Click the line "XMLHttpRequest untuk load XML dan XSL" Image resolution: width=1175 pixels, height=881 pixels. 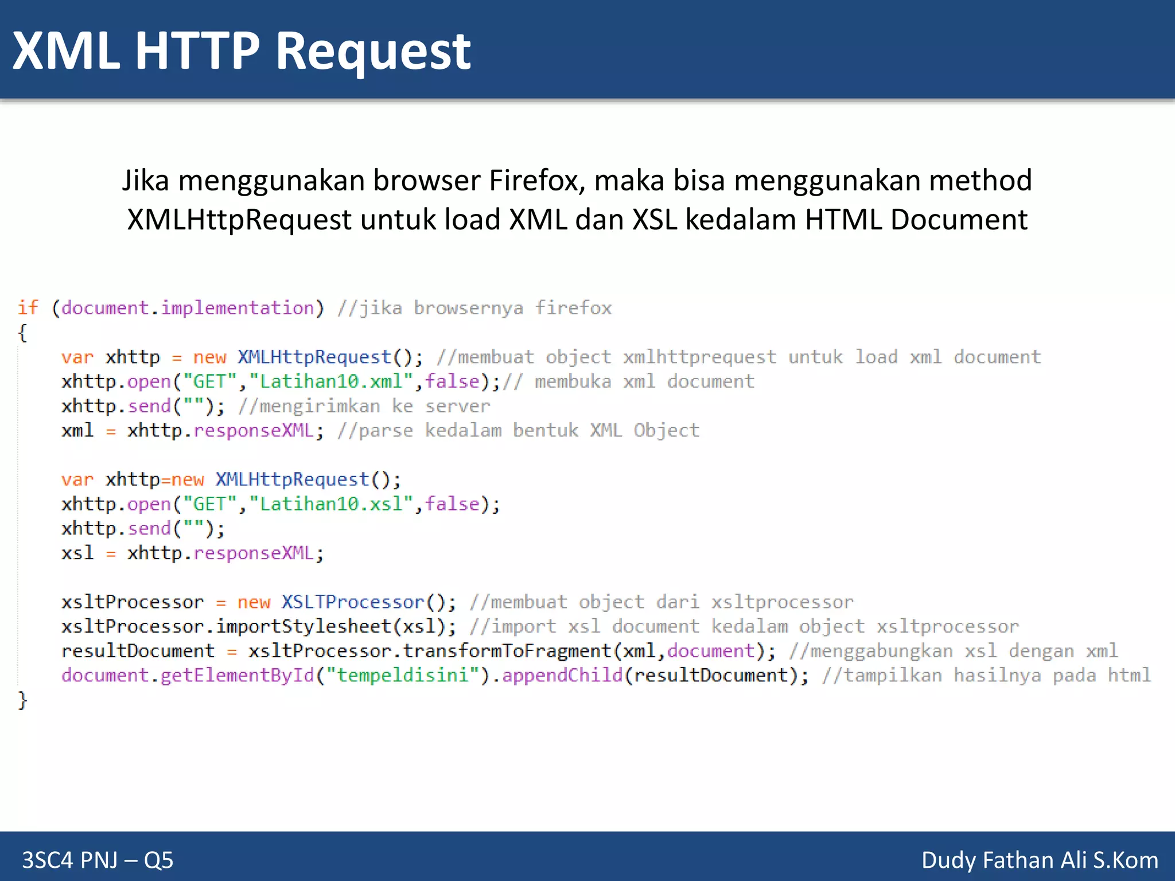(x=577, y=220)
